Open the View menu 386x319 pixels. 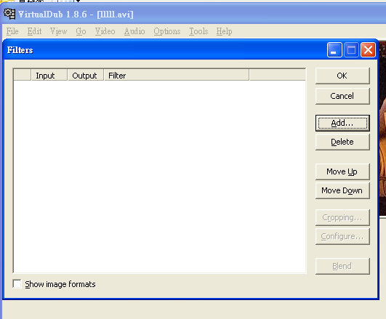click(59, 31)
